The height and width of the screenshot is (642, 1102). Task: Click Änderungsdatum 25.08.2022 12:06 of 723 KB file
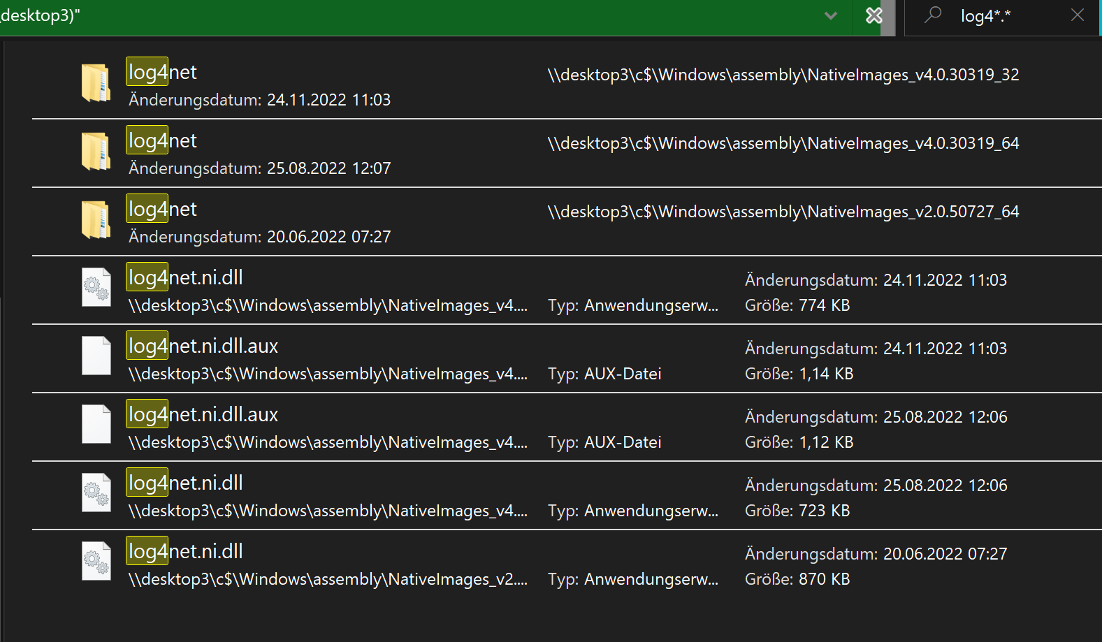(876, 486)
